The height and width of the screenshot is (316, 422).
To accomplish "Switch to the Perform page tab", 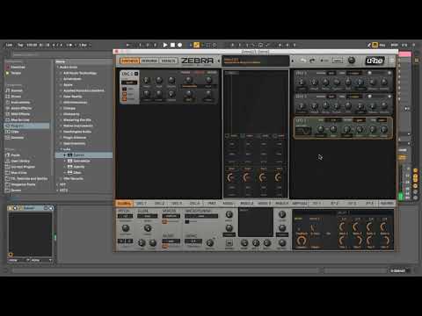I will pos(149,61).
